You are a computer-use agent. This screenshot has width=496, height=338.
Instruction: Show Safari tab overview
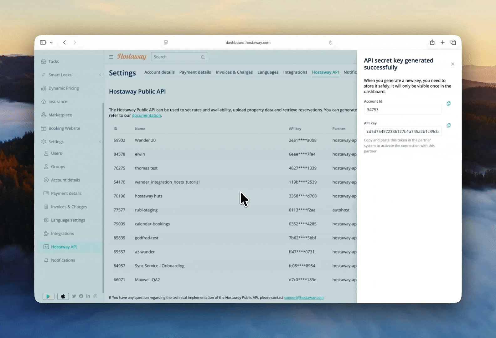(453, 43)
